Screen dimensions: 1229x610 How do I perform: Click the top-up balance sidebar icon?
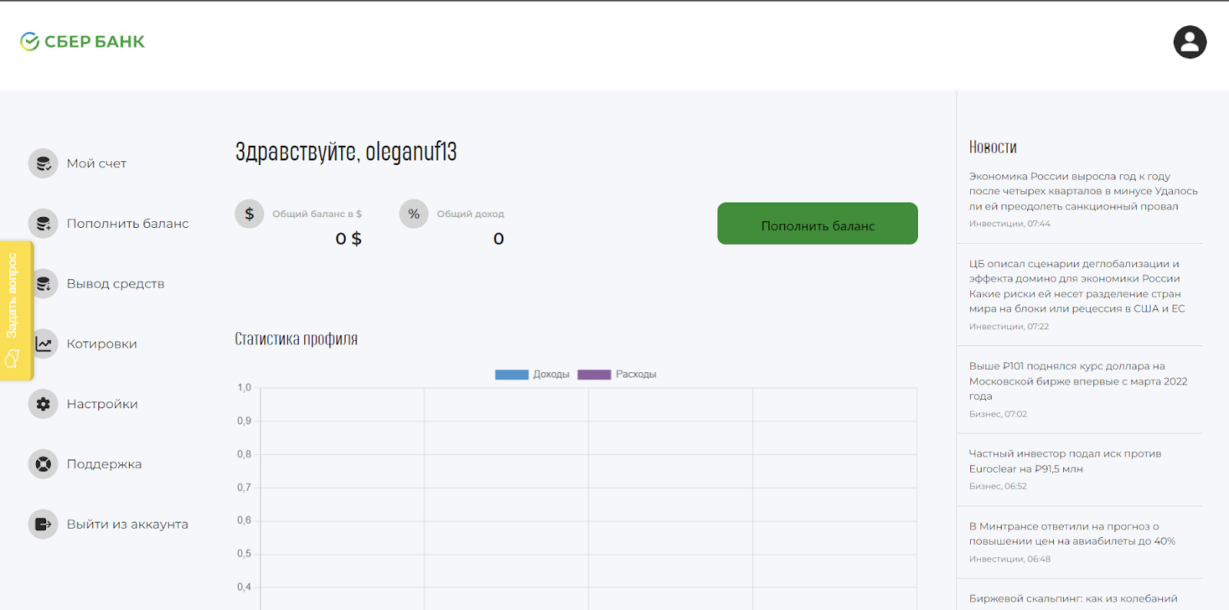point(43,223)
